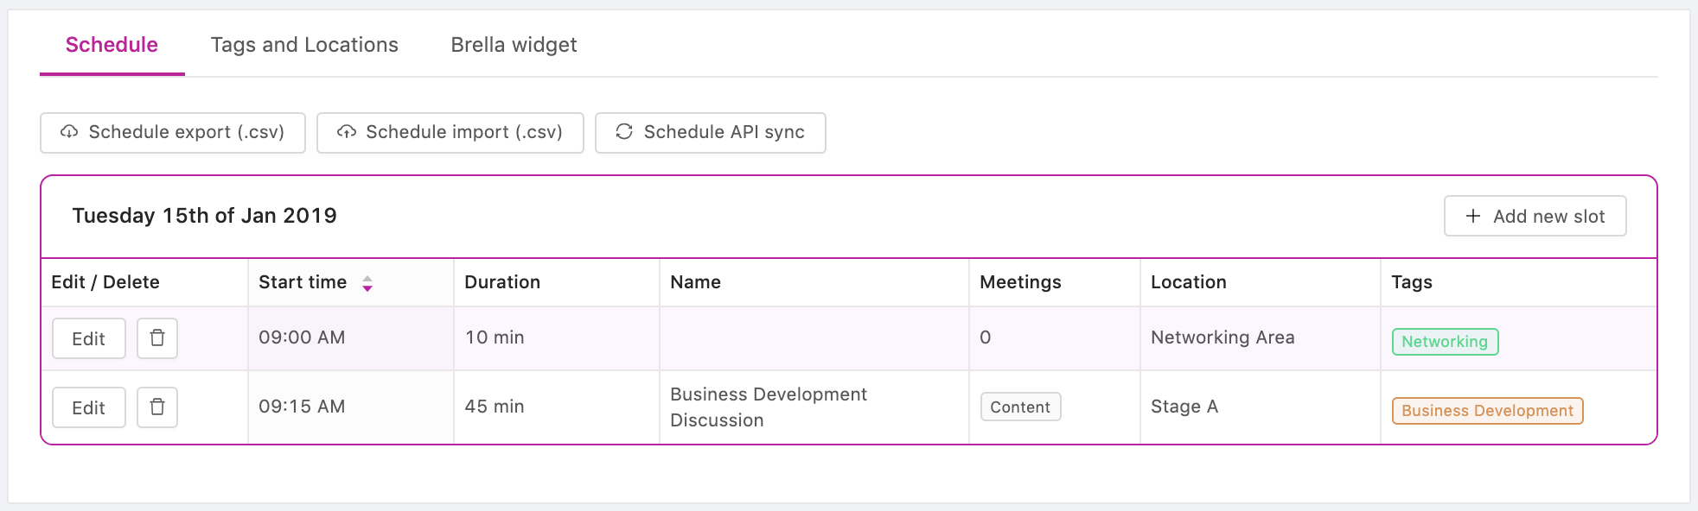The image size is (1698, 511).
Task: Switch to Tags and Locations tab
Action: [x=304, y=45]
